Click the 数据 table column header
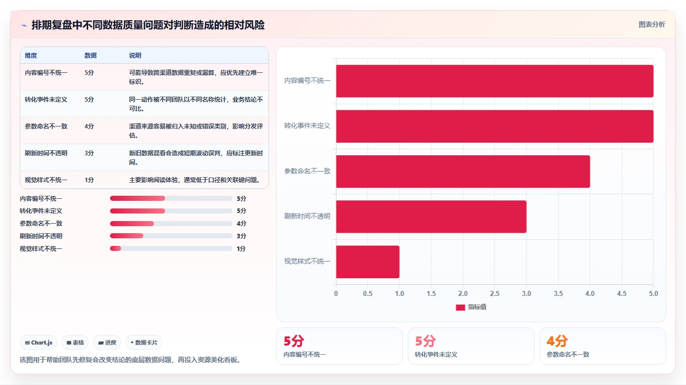The height and width of the screenshot is (385, 686). pos(91,56)
